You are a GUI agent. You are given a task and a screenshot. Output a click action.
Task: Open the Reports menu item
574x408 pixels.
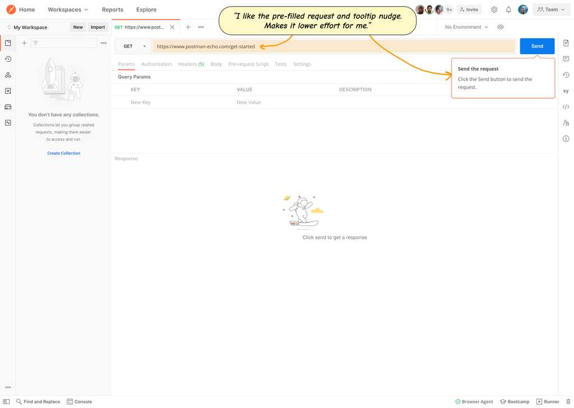pyautogui.click(x=112, y=10)
